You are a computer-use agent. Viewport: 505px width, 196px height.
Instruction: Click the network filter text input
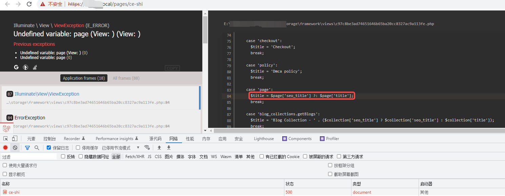point(29,157)
